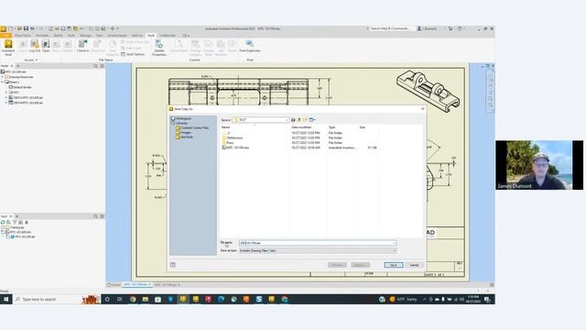Screen dimensions: 586x330
Task: Open Vault Options in the ribbon
Action: [x=133, y=54]
